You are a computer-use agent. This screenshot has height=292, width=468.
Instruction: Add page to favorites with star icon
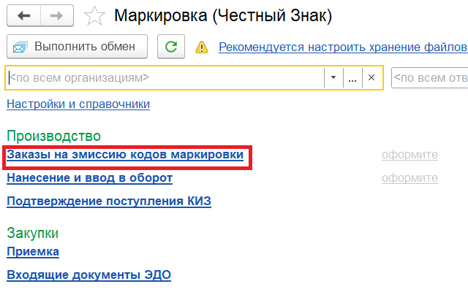coord(94,15)
